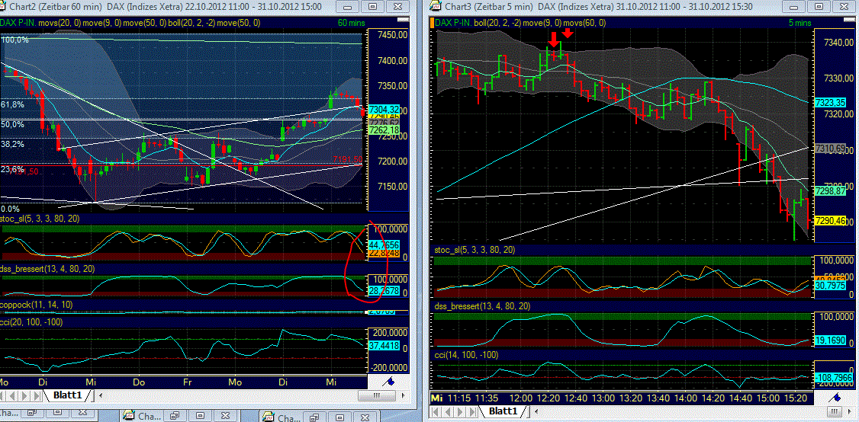Viewport: 859px width, 422px height.
Task: Click Chart2 horizontal scrollbar left arrow
Action: pos(101,395)
